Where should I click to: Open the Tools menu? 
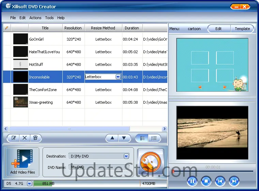pos(49,18)
